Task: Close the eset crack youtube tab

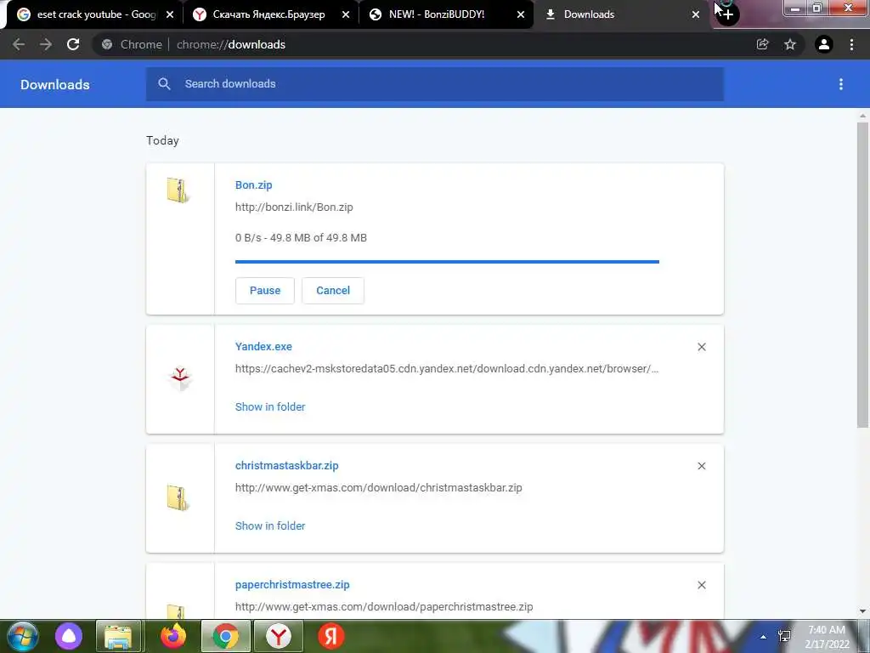Action: coord(170,14)
